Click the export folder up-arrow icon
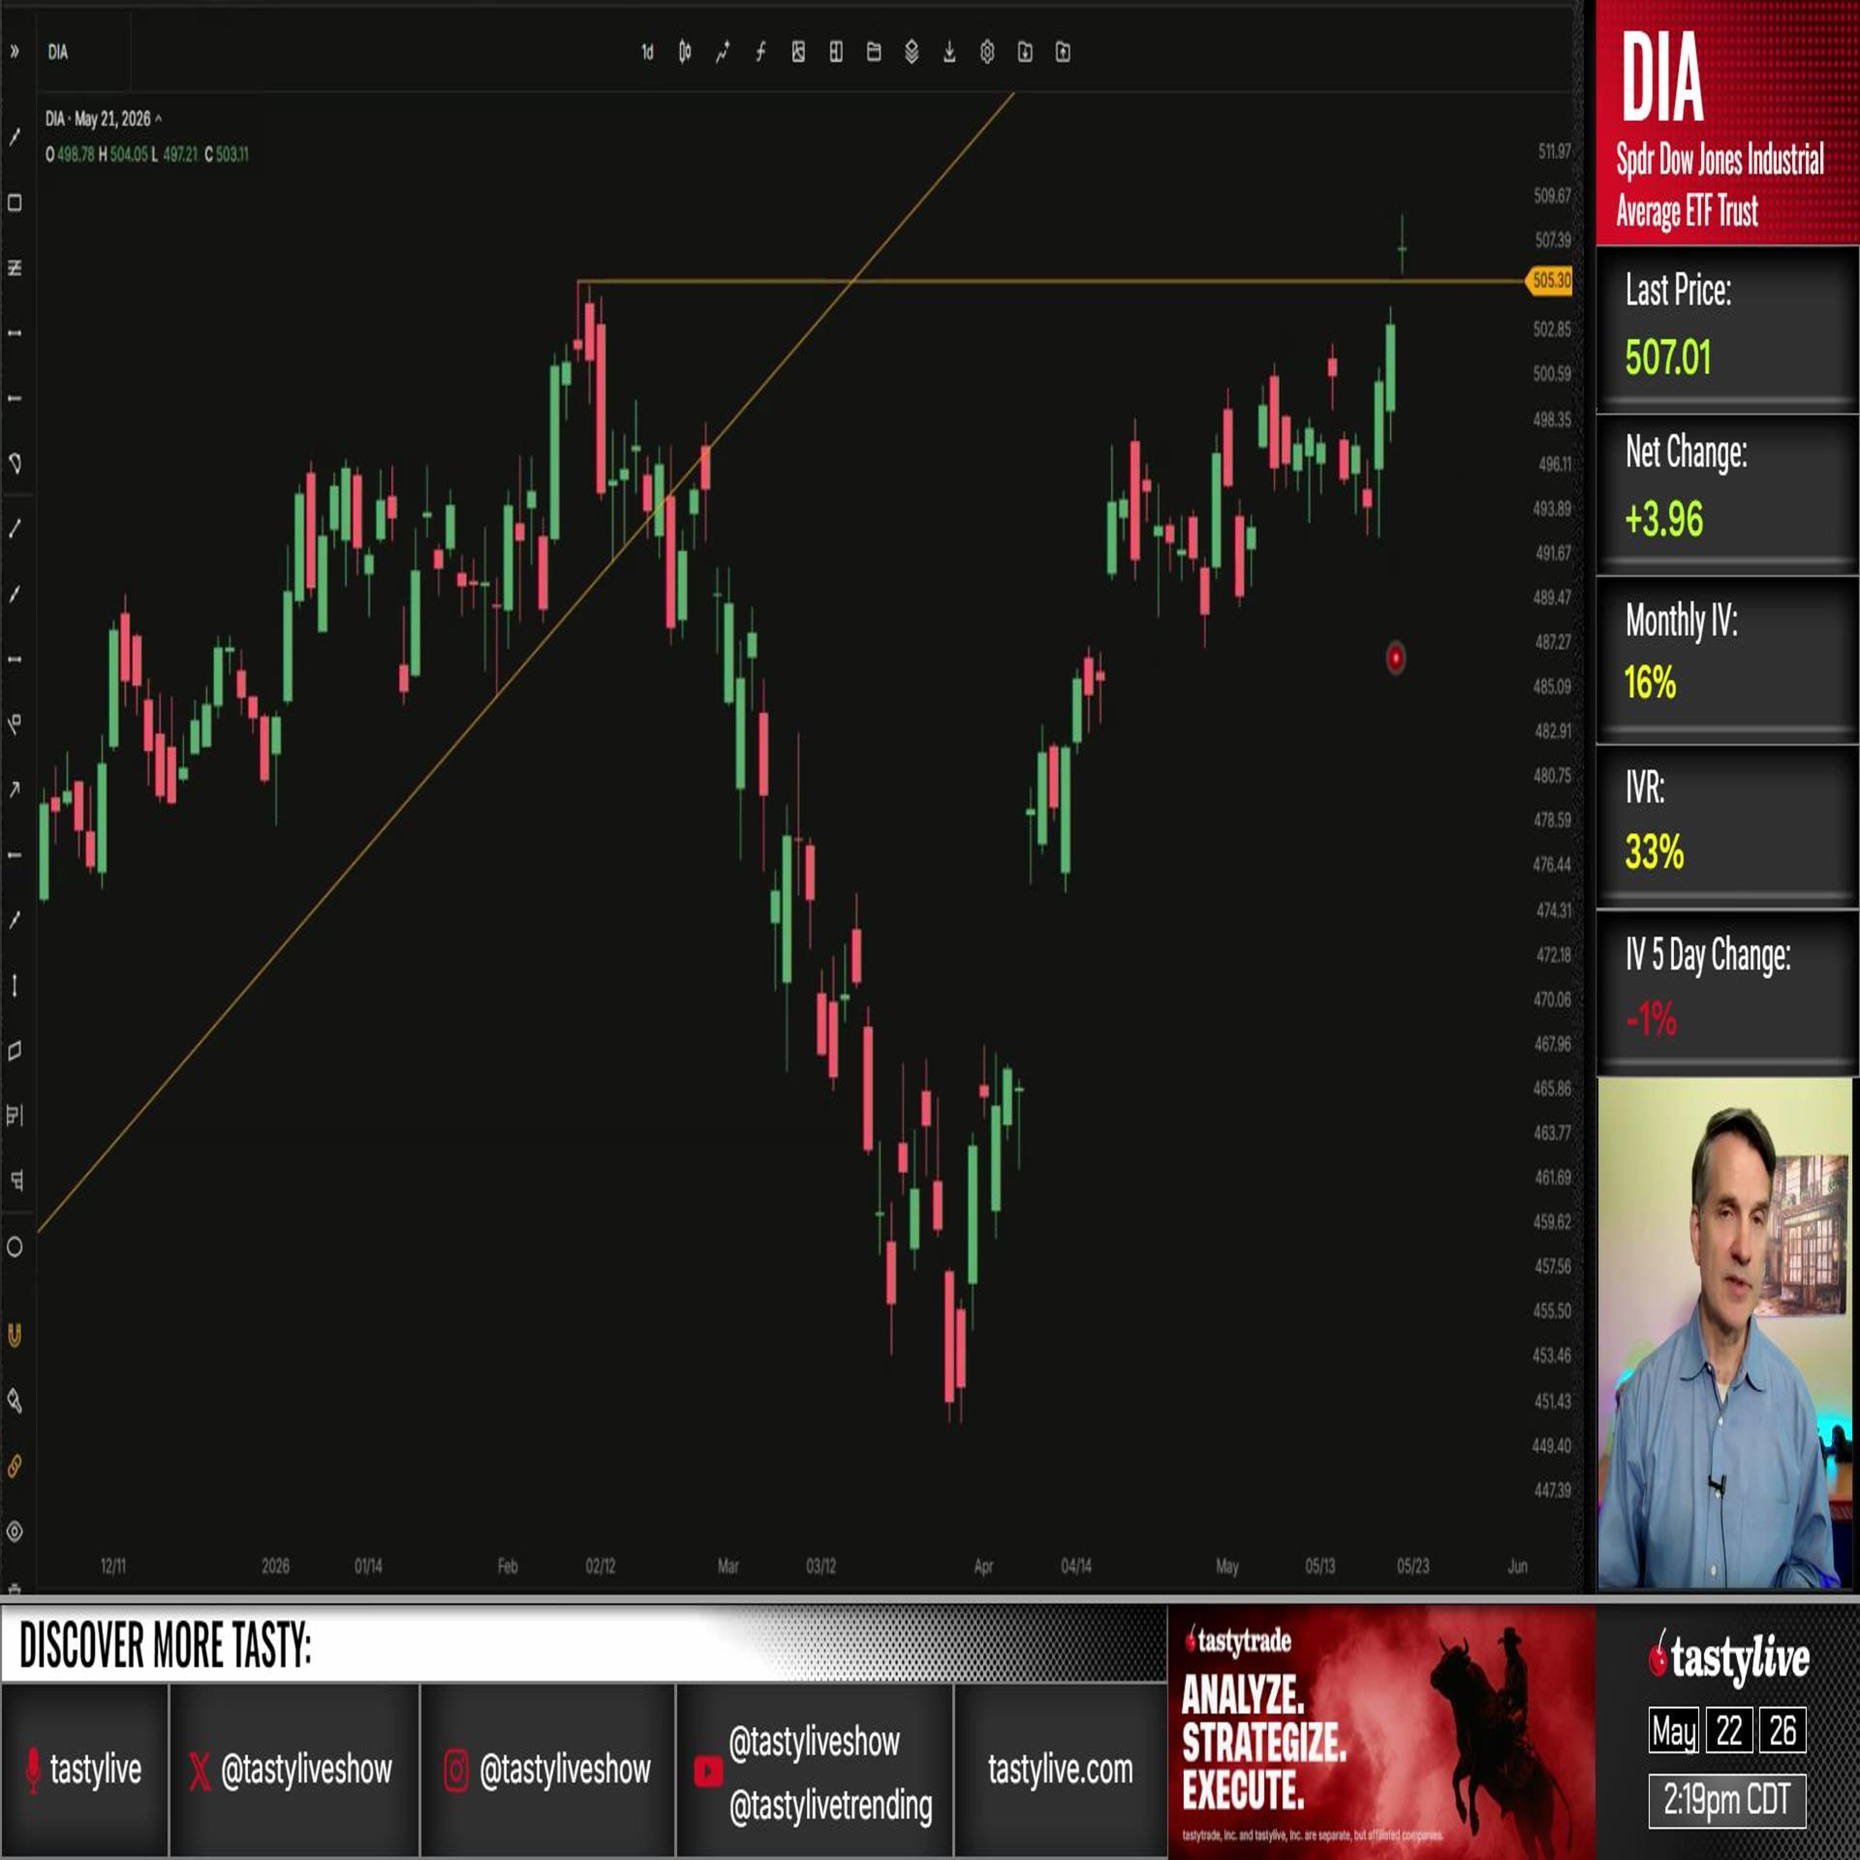Screen dimensions: 1860x1860 pos(1063,52)
